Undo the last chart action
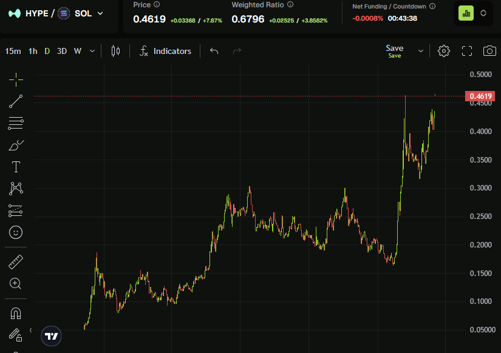This screenshot has height=353, width=501. (214, 51)
